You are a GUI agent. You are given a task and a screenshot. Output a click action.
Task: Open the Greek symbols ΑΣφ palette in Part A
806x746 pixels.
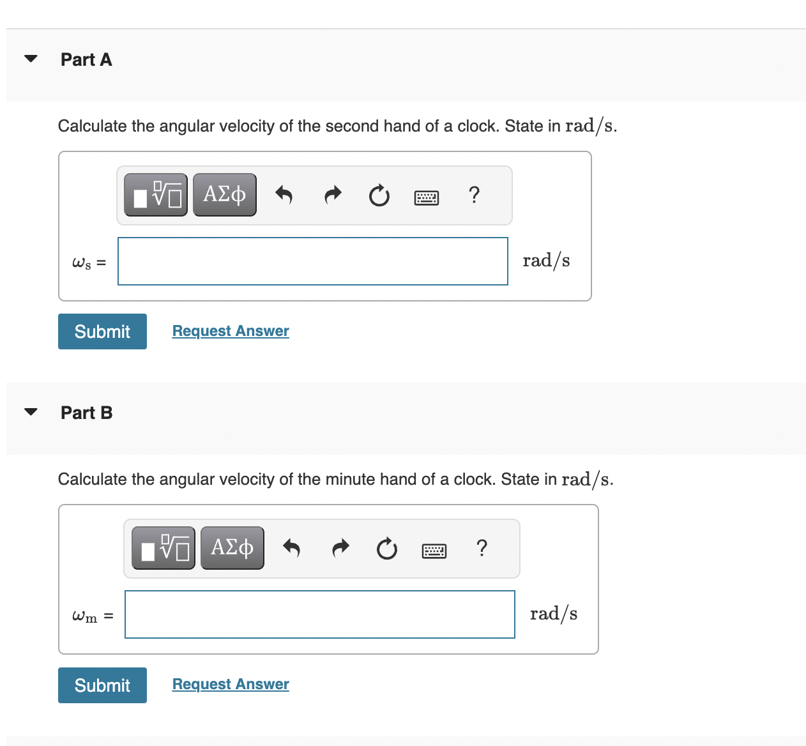pos(224,194)
